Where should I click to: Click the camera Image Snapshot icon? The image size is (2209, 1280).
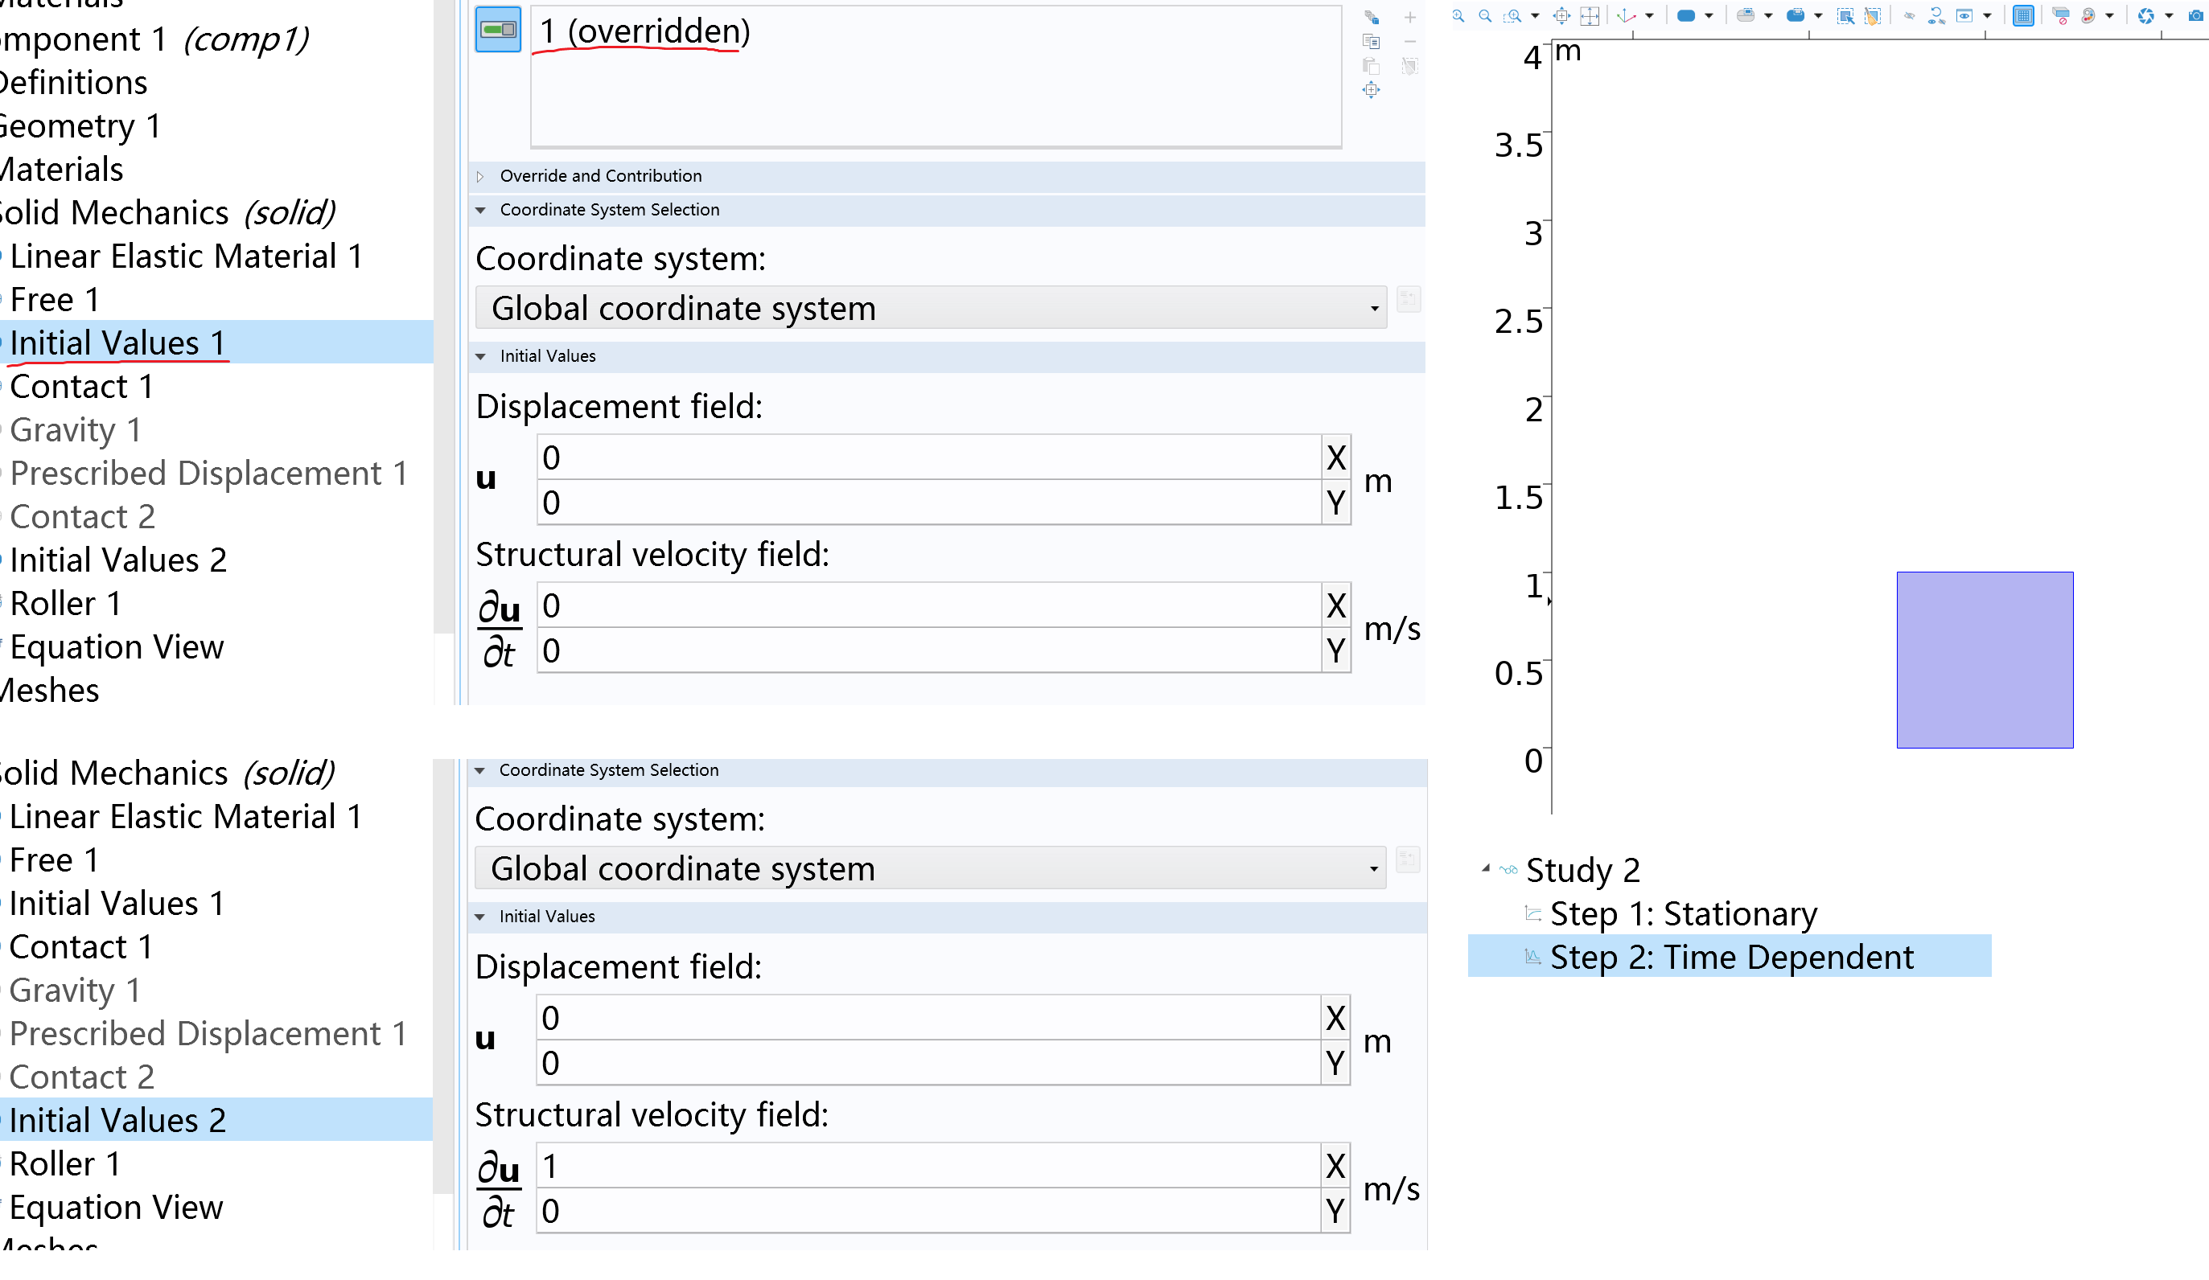click(x=2196, y=16)
